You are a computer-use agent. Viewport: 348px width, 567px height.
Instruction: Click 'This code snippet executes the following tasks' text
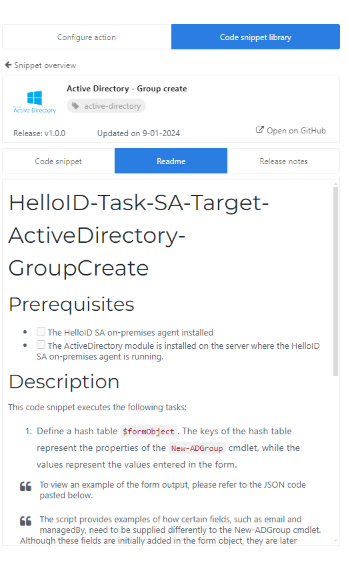(97, 407)
